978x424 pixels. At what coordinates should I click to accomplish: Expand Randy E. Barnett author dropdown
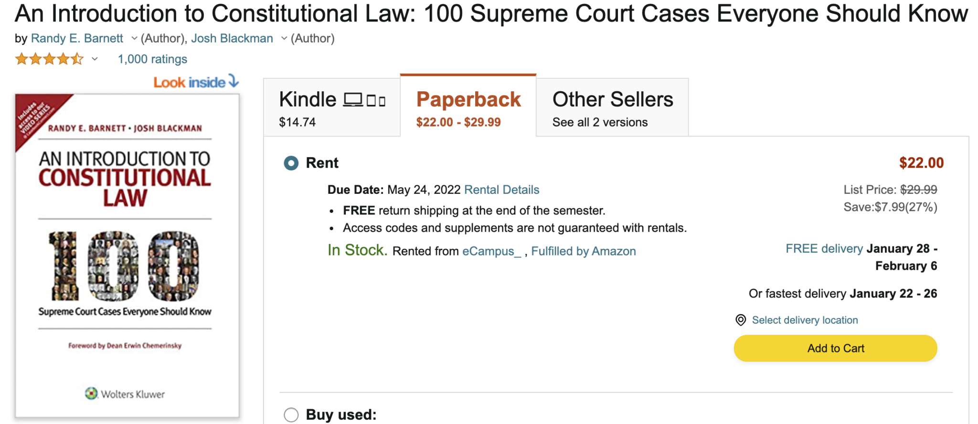134,38
